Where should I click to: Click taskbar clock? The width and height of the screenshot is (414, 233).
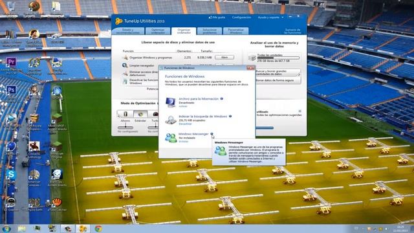click(400, 228)
